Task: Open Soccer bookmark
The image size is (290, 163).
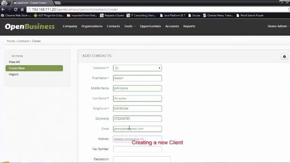Action: 194,15
